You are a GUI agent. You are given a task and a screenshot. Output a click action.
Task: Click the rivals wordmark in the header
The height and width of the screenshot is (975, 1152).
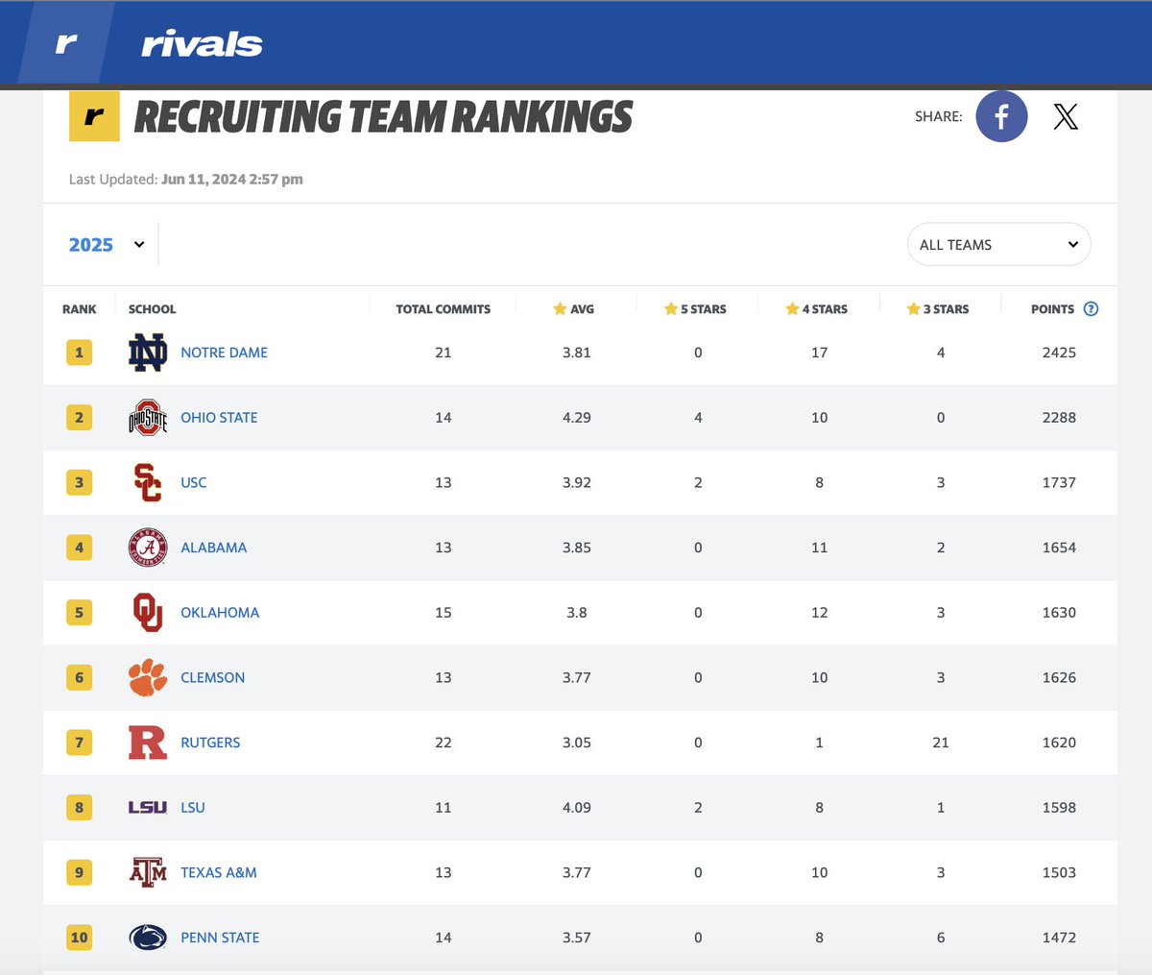point(202,44)
